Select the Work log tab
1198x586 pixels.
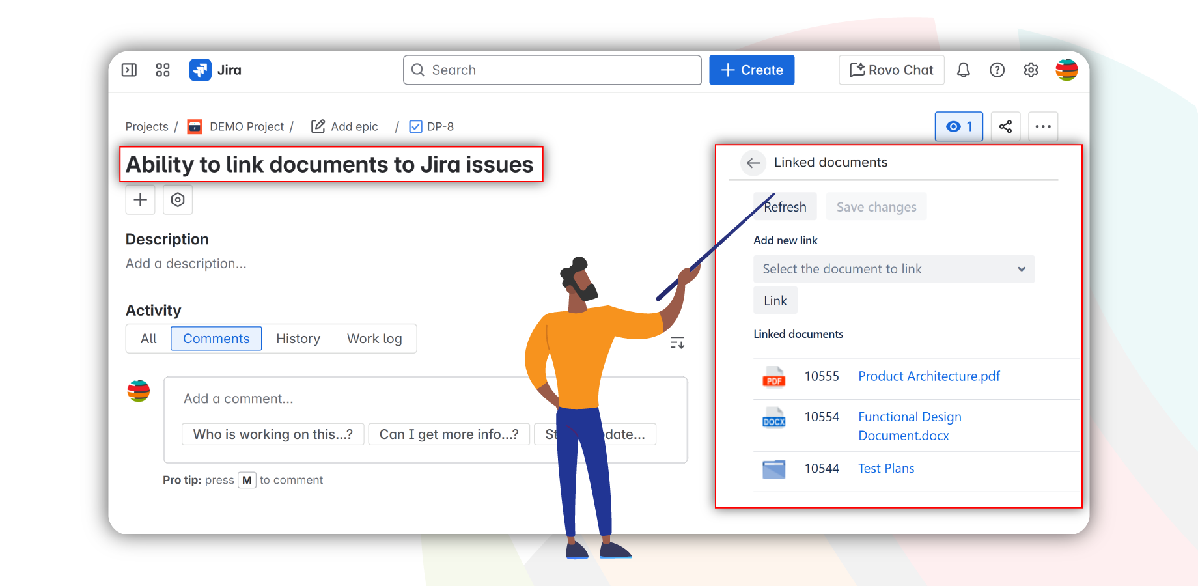pos(374,339)
